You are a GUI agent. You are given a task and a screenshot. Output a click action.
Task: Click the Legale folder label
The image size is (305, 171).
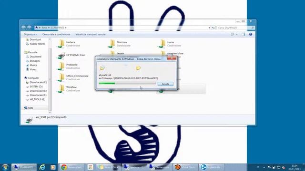[x=121, y=54]
